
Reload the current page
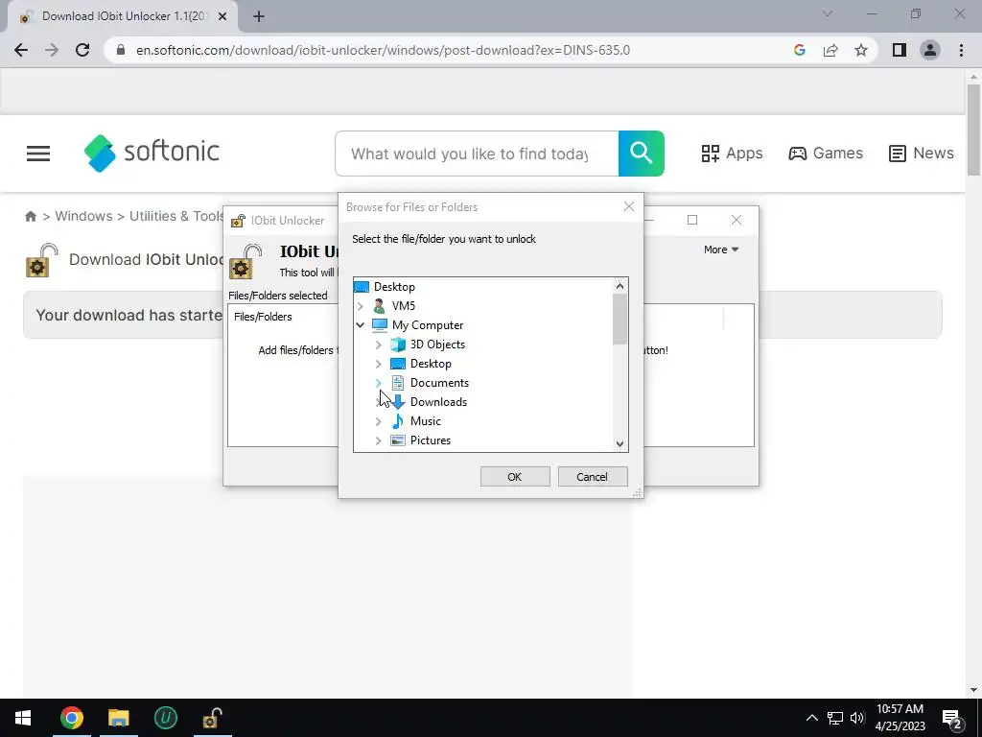click(82, 50)
